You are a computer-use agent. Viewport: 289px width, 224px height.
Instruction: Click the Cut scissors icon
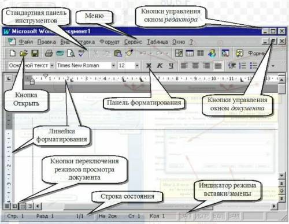pyautogui.click(x=95, y=53)
